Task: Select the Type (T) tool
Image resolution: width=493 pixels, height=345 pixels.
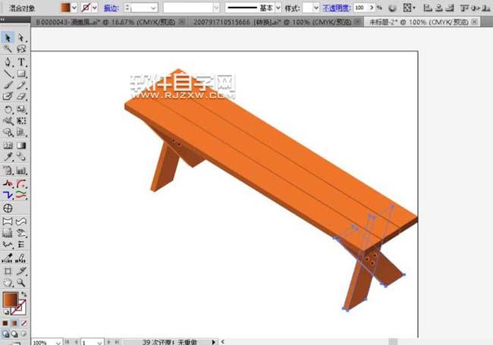Action: click(x=21, y=62)
